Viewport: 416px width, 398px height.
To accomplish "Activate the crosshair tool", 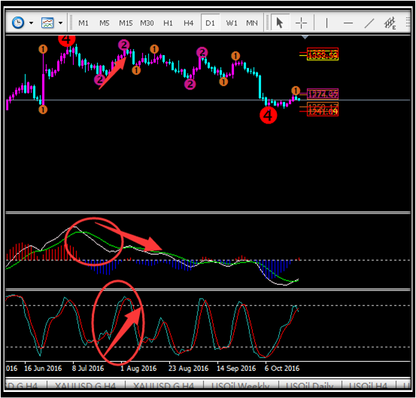I will [301, 23].
